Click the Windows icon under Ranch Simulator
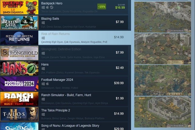This screenshot has width=195, height=130. tap(43, 99)
